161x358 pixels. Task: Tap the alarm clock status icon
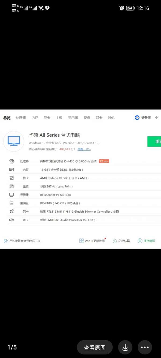coord(122,8)
